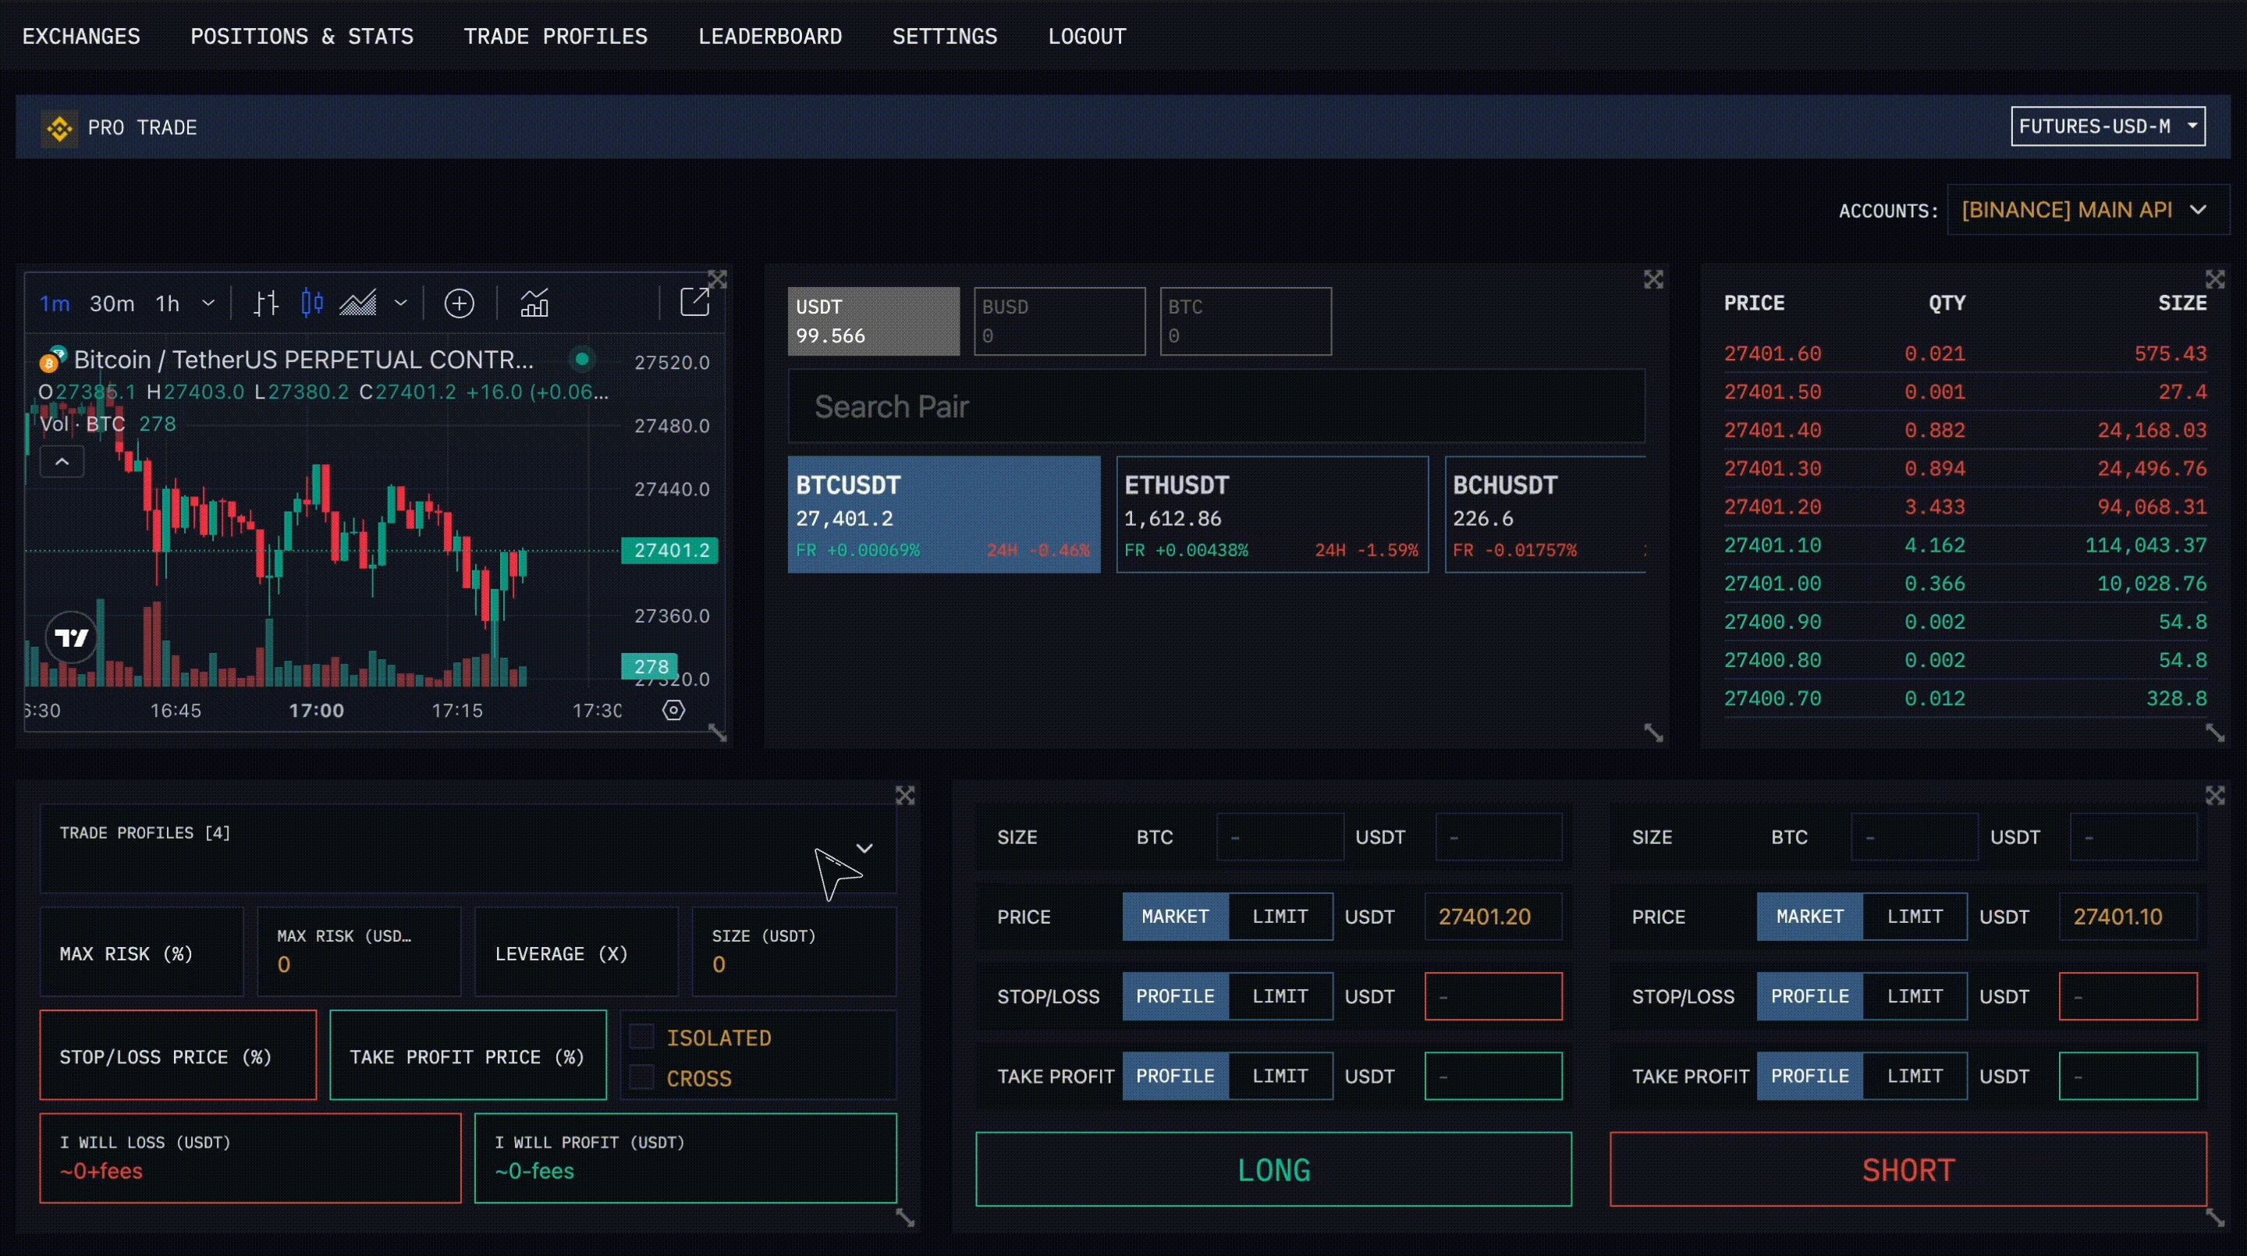Image resolution: width=2247 pixels, height=1256 pixels.
Task: Expand the TRADE PROFILES [4] dropdown
Action: tap(468, 848)
